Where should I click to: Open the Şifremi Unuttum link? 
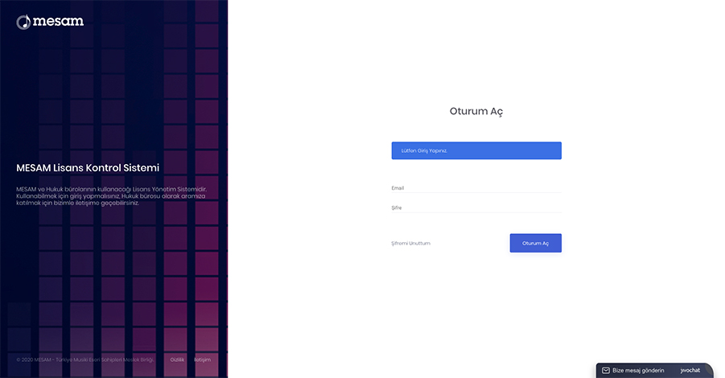410,243
